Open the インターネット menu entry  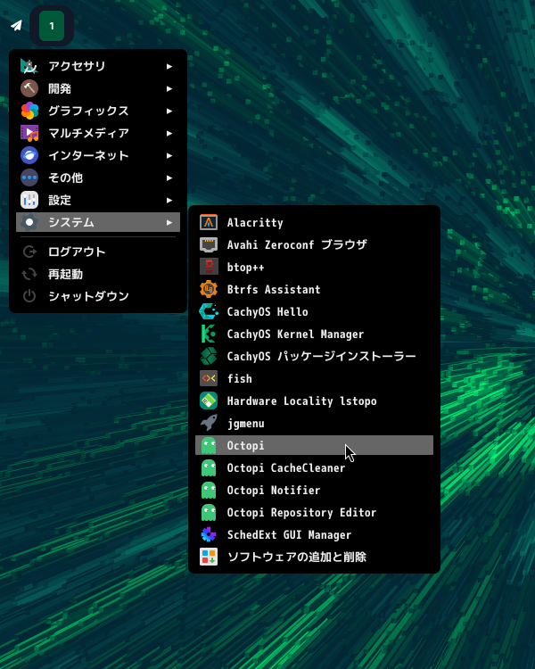(98, 155)
